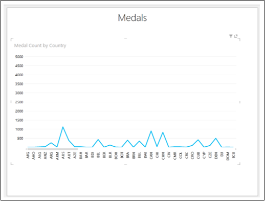Screen dimensions: 265x201
Task: Click the horizontal scrollbar thumb under the chart
Action: coord(53,149)
